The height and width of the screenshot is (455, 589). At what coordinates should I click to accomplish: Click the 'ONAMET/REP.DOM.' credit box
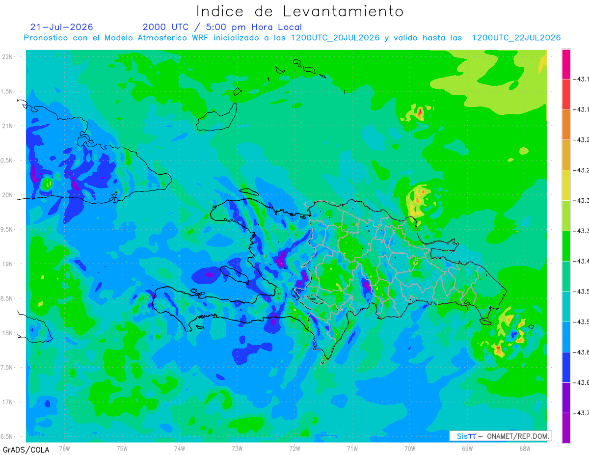(501, 436)
